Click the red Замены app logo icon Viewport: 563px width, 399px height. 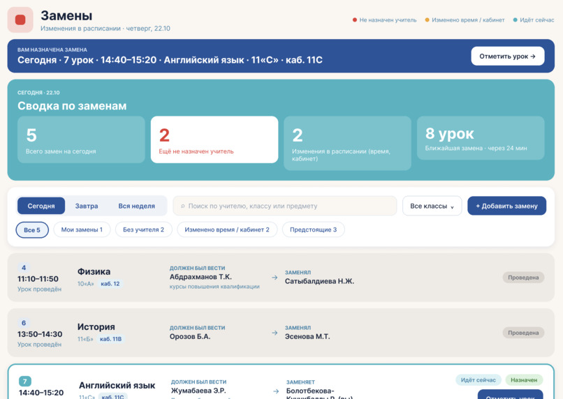[x=20, y=20]
